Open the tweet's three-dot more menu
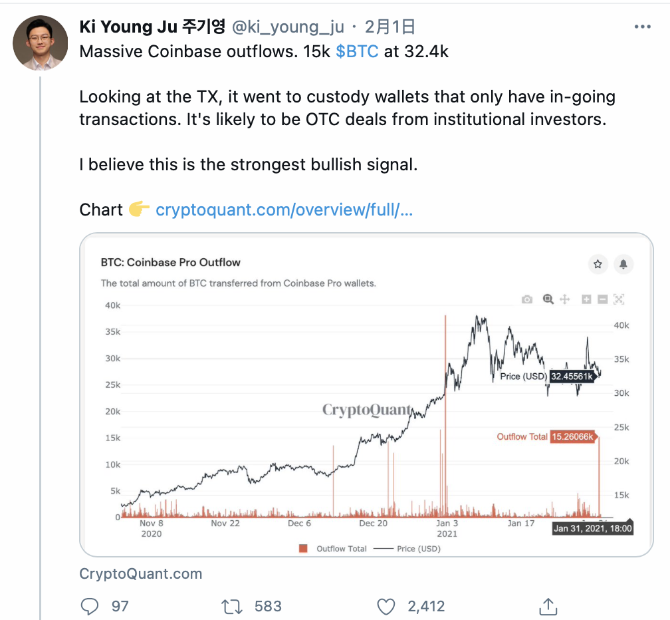This screenshot has height=620, width=670. (x=643, y=27)
